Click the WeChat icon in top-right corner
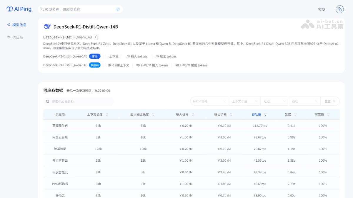This screenshot has width=353, height=198. pos(340,9)
